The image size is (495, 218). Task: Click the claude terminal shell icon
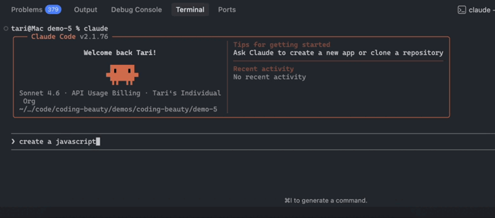tap(462, 10)
